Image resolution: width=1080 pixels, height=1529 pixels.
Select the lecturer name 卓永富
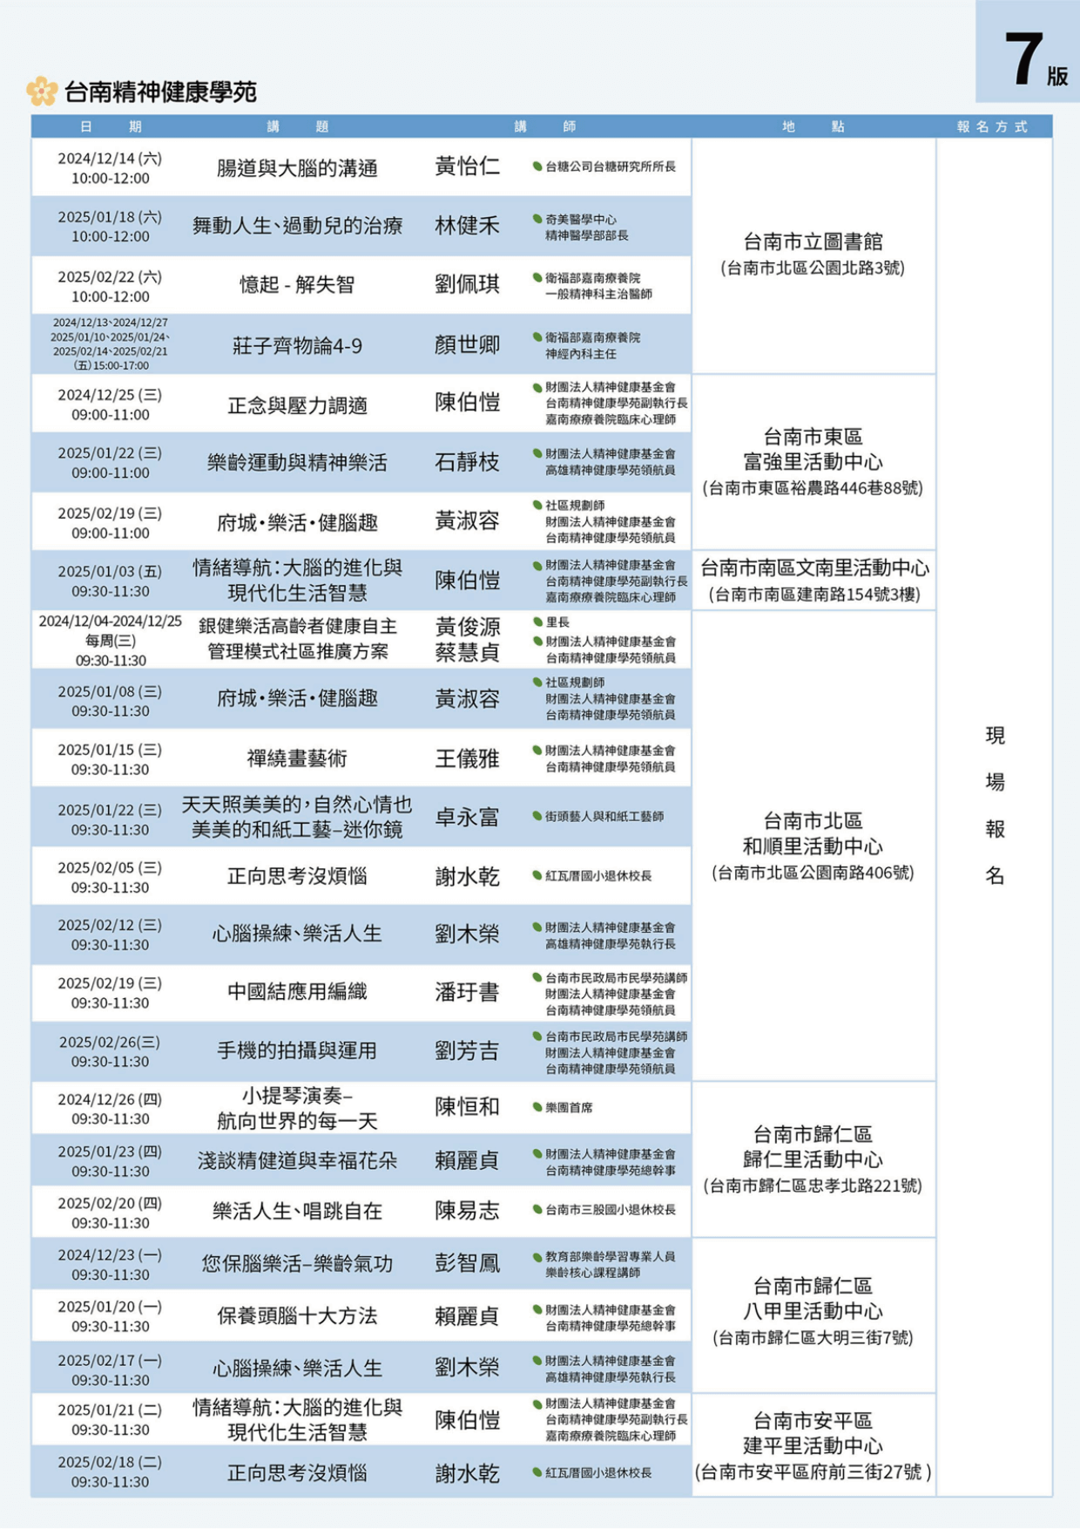467,818
